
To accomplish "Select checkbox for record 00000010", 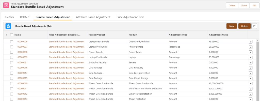I will (12, 83).
